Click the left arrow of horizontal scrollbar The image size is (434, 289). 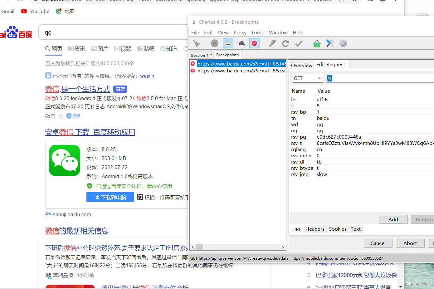click(x=193, y=247)
